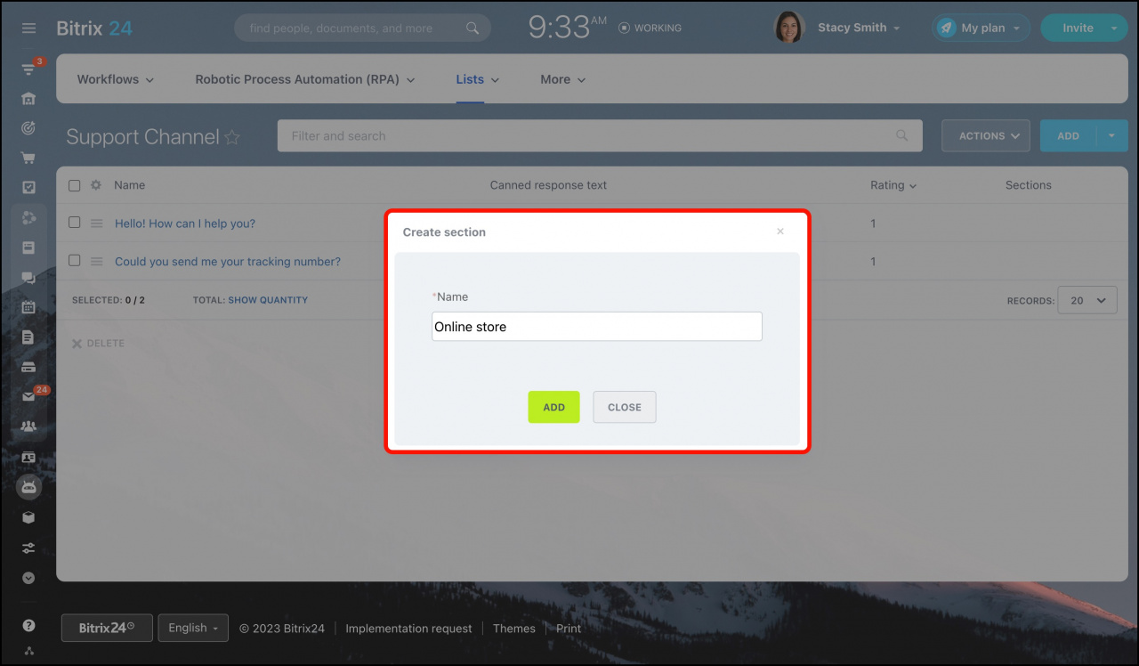
Task: Open the feed filter icon with badge 3
Action: pos(28,69)
